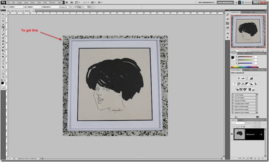
Task: Add an Exposure adjustment
Action: [x=251, y=78]
